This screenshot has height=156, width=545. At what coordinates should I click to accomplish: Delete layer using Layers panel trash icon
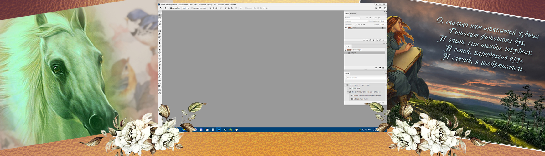click(383, 40)
